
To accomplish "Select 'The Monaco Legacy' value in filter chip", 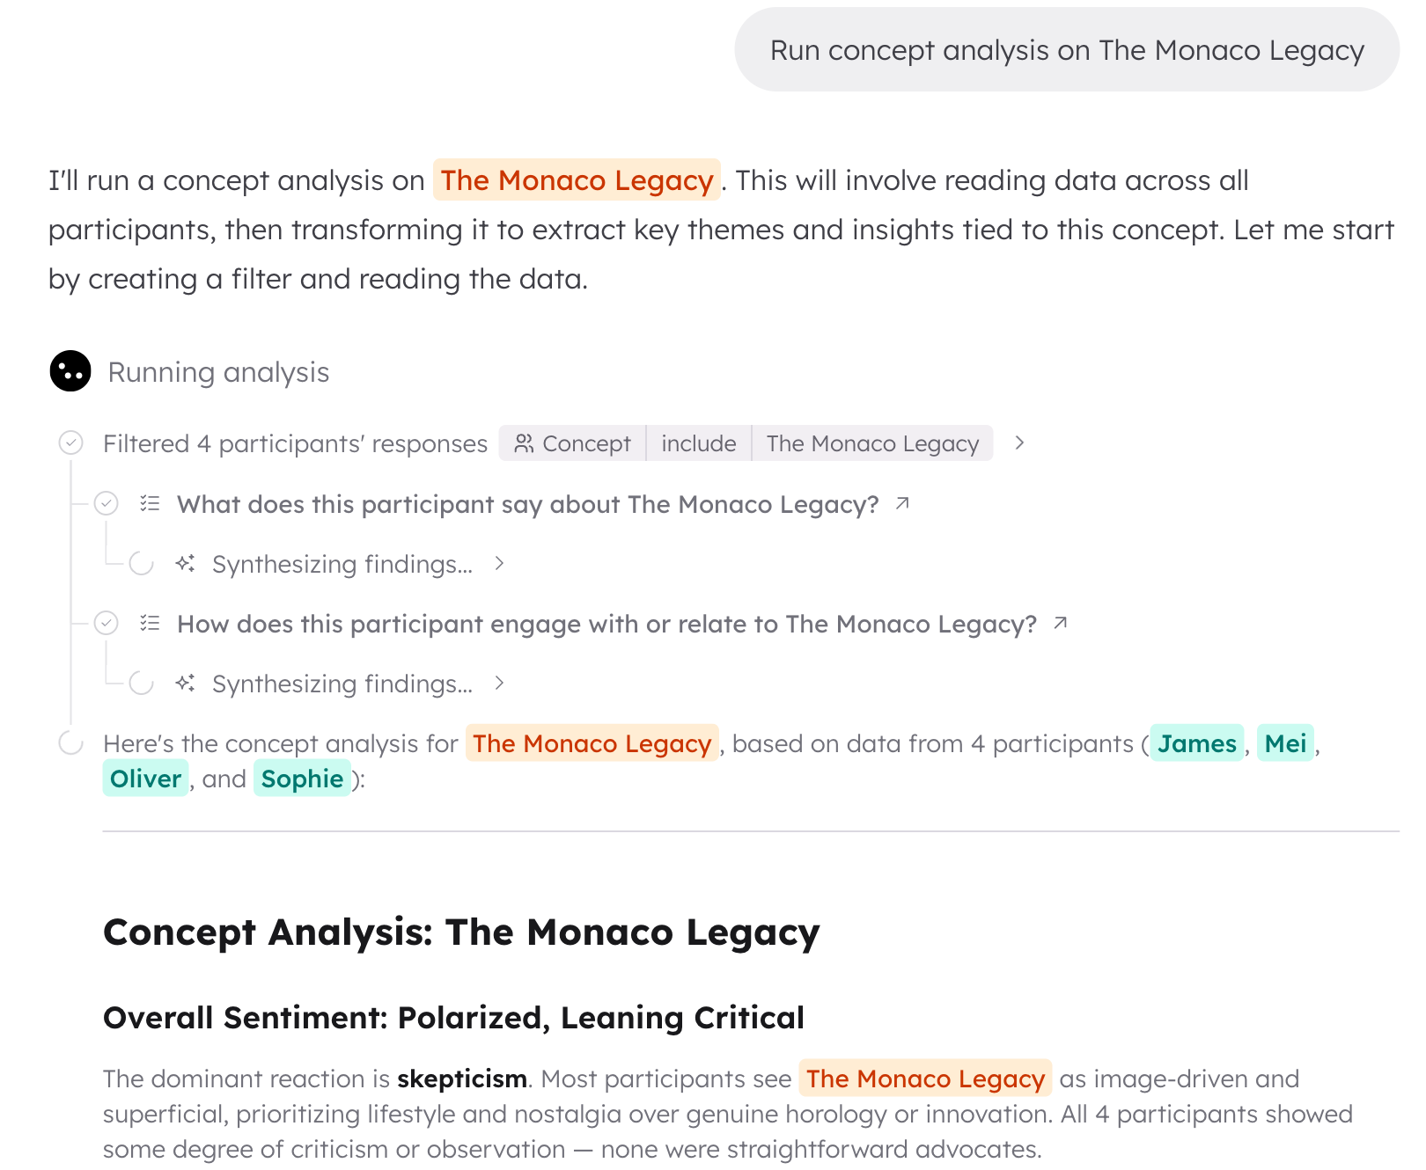I will point(872,442).
